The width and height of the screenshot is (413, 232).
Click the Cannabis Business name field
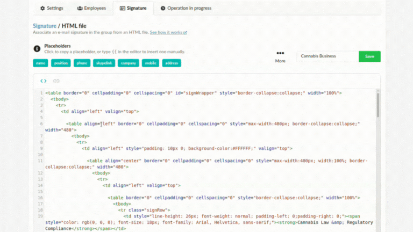pyautogui.click(x=327, y=56)
